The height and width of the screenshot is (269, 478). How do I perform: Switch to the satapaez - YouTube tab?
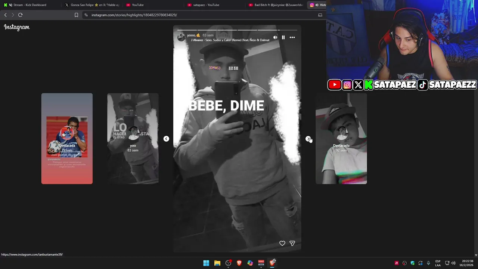click(x=214, y=5)
